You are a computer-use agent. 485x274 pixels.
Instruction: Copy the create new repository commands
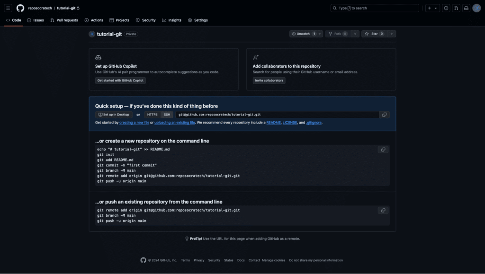383,150
